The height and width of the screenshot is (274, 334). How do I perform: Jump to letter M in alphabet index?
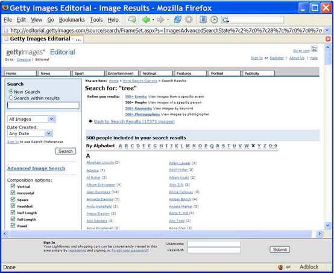[187, 146]
